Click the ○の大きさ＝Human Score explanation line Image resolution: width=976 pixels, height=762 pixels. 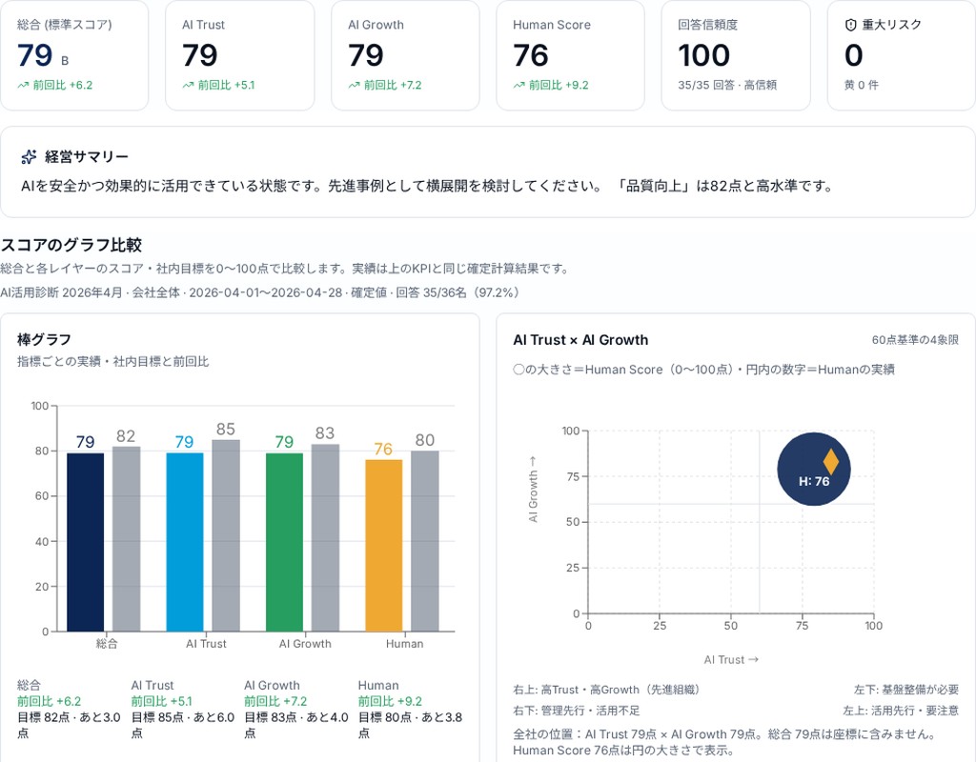coord(704,370)
